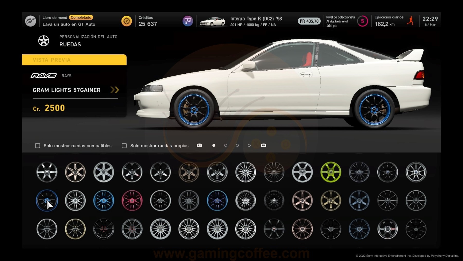Click the Créditos 25 637 balance
Screen dimensions: 463x261
coord(148,21)
